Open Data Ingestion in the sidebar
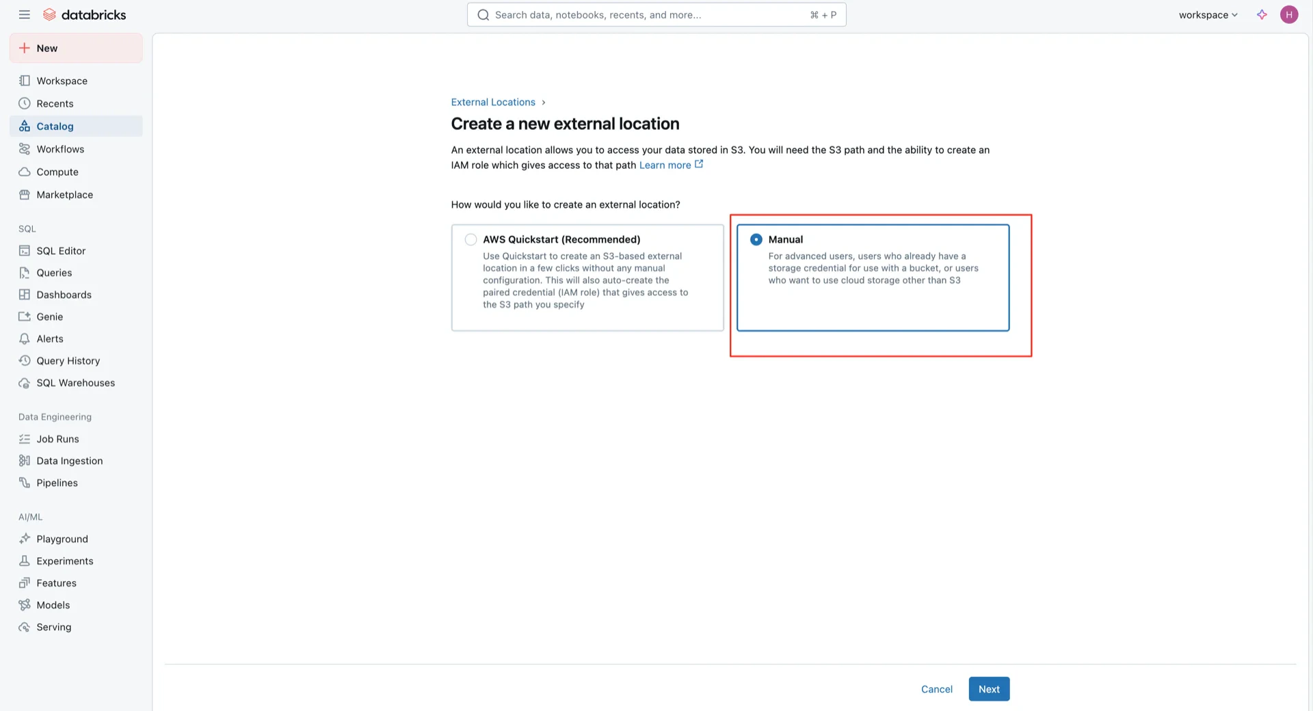1313x711 pixels. [x=76, y=461]
